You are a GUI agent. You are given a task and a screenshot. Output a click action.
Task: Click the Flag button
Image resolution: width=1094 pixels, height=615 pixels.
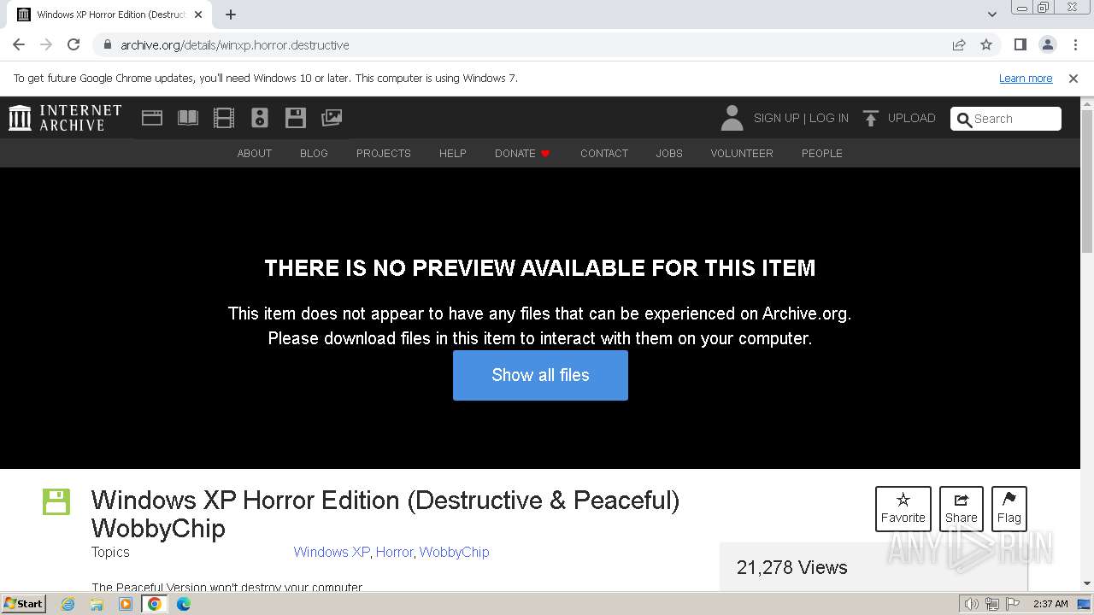click(x=1009, y=509)
